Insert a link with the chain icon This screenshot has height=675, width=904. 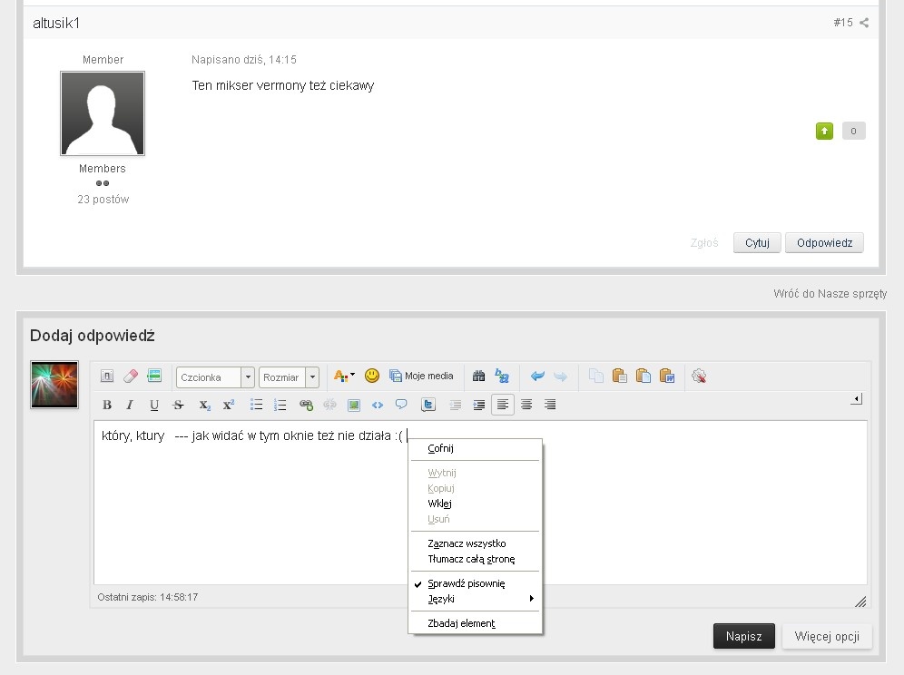306,405
